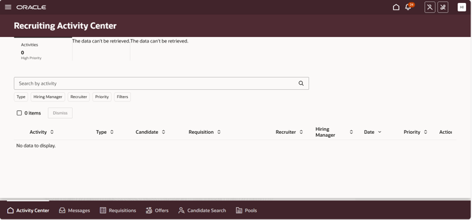This screenshot has width=472, height=220.
Task: Open the Filters chip
Action: tap(123, 97)
